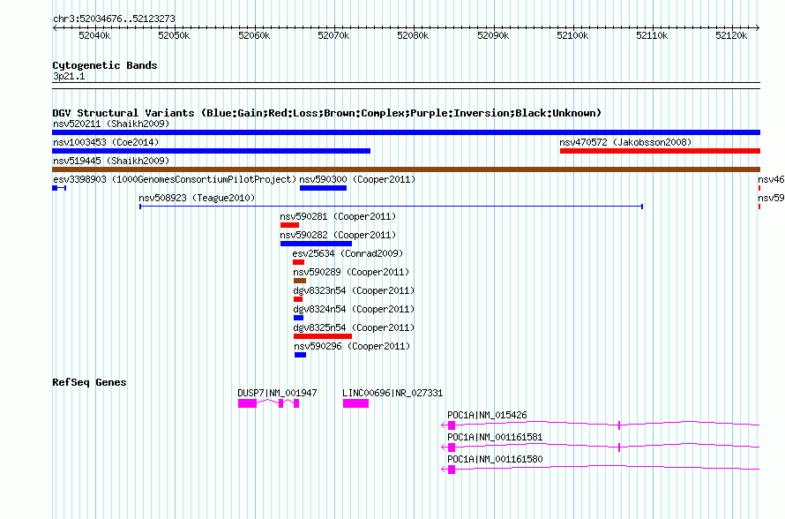This screenshot has height=519, width=785.
Task: Open POC1A|NM_001161581 gene label
Action: [x=495, y=437]
